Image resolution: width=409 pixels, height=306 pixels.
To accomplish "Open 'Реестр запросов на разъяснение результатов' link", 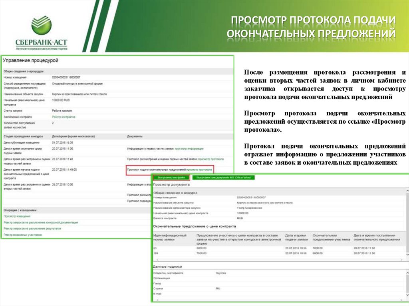I will tap(32, 229).
